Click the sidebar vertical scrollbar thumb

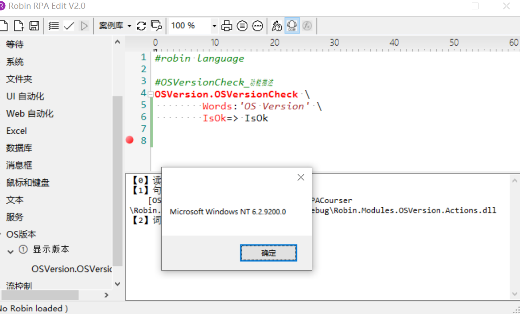[117, 181]
